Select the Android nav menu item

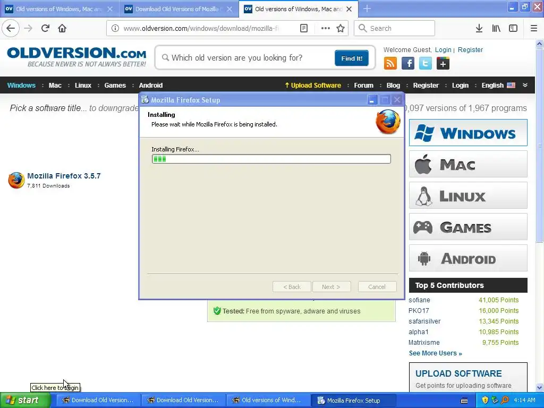coord(150,85)
